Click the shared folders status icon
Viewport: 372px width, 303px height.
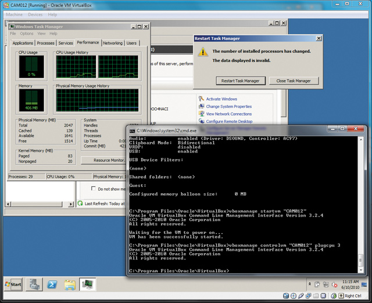point(316,295)
